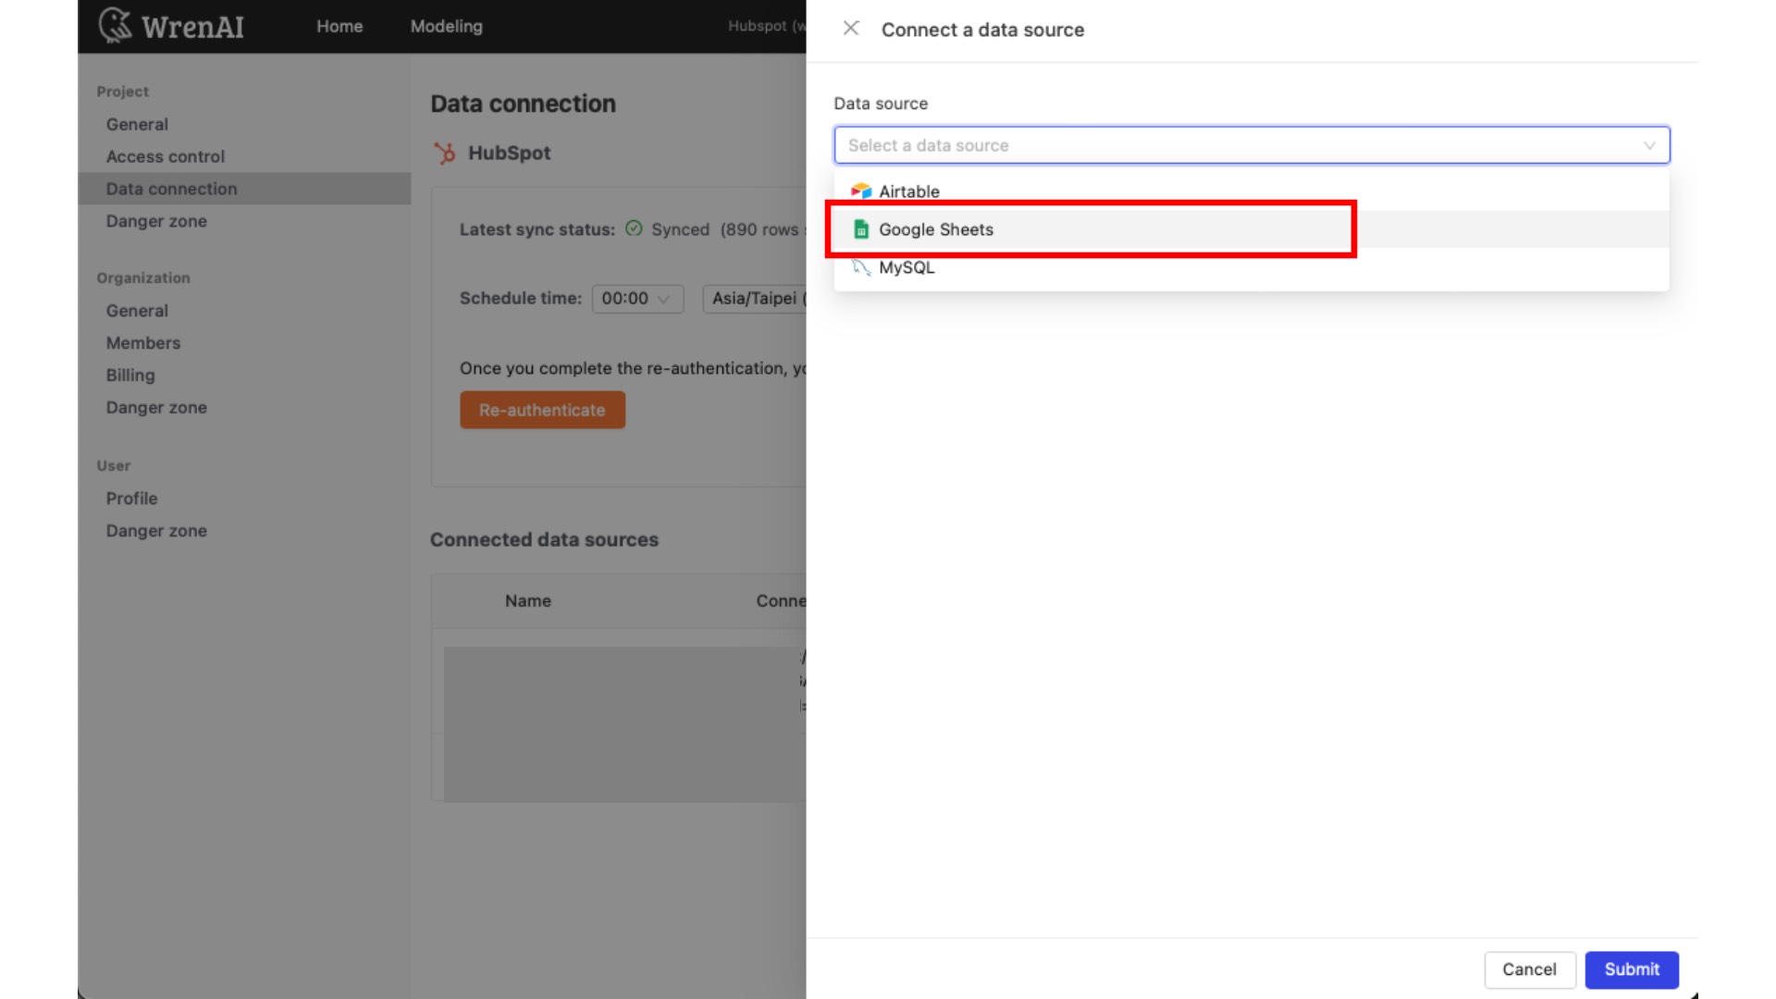Click the MySQL dolphin icon

point(861,267)
